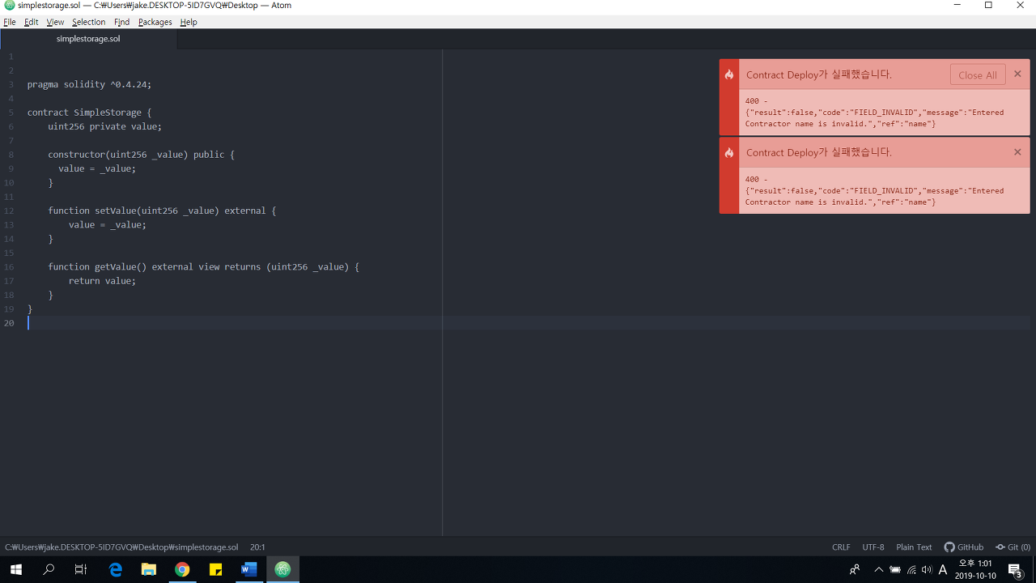
Task: Click the 'return value;' line
Action: click(102, 281)
